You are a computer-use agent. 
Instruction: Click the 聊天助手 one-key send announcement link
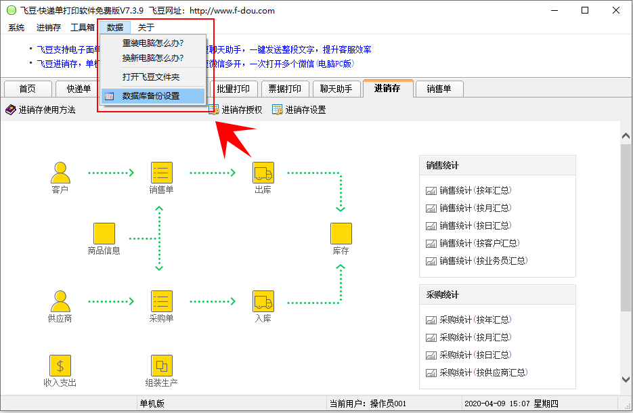(290, 49)
